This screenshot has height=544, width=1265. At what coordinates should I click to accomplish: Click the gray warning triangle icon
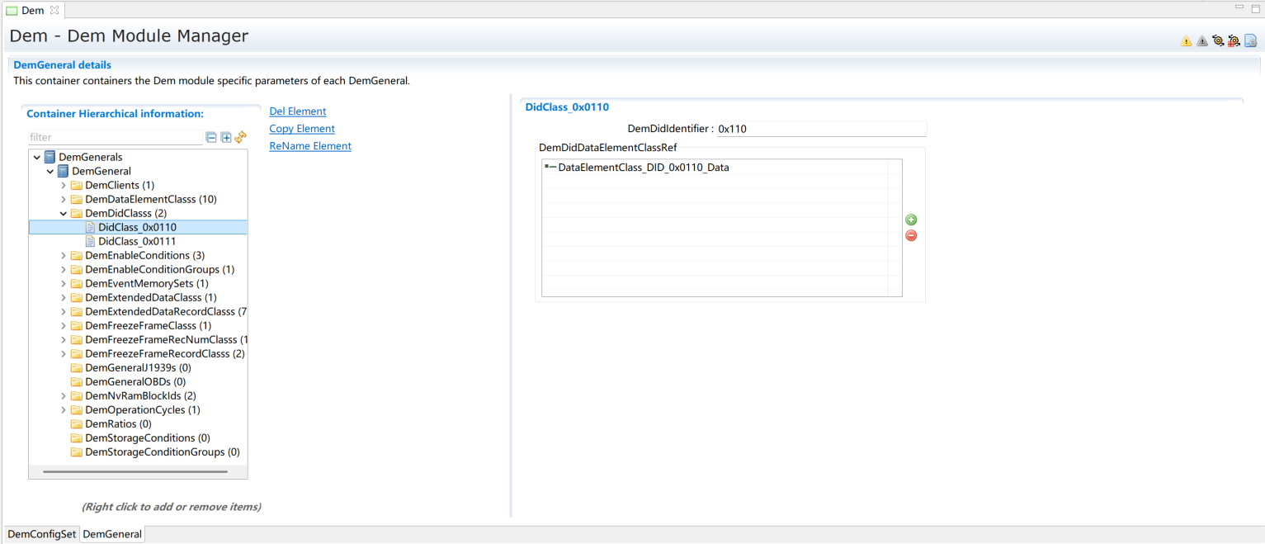point(1202,41)
